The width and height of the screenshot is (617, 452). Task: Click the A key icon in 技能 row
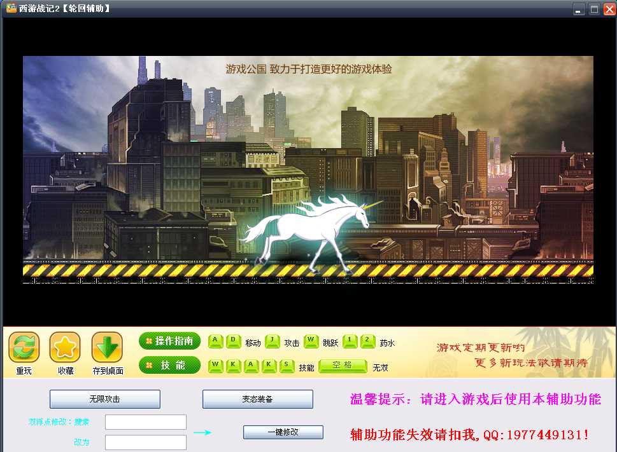tap(251, 366)
